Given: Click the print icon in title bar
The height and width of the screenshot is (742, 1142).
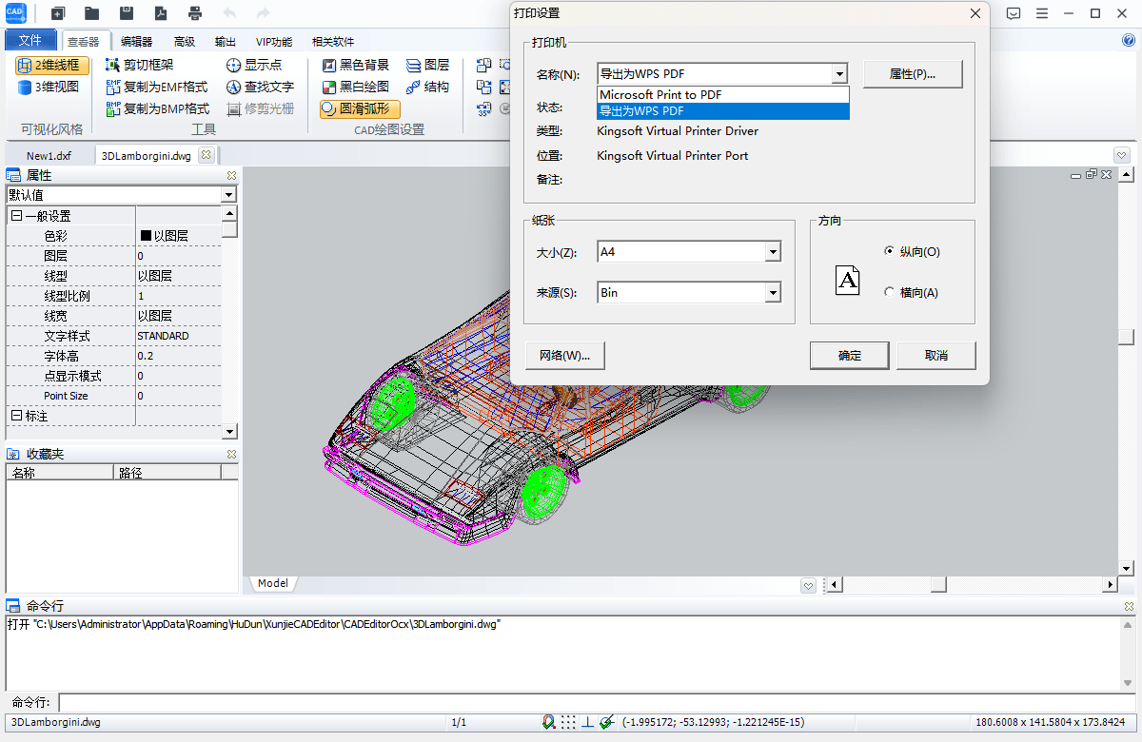Looking at the screenshot, I should 195,13.
